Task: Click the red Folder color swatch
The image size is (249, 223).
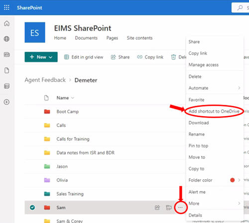Action: (233, 180)
